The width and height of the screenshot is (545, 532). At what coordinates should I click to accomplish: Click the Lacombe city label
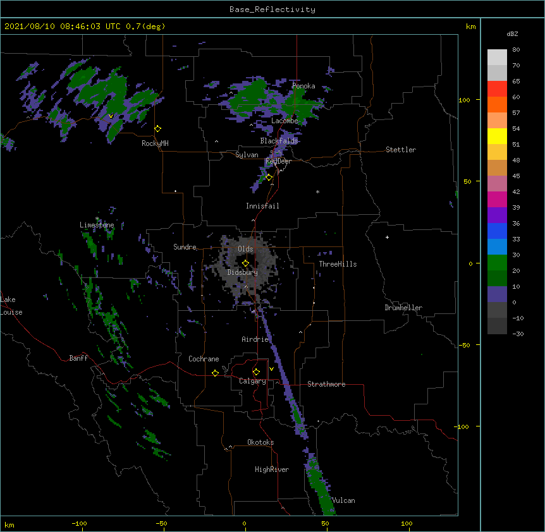coord(285,121)
